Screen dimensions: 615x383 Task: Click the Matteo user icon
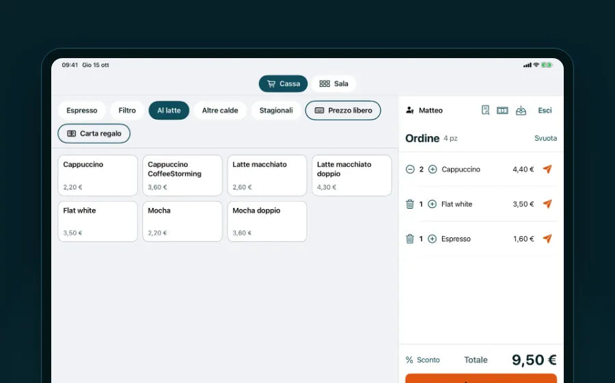410,110
